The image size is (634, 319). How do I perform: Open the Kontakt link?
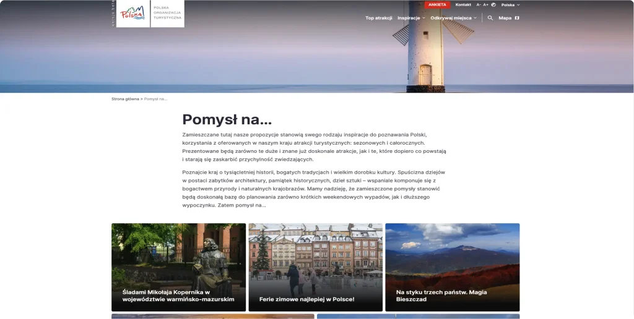[463, 5]
